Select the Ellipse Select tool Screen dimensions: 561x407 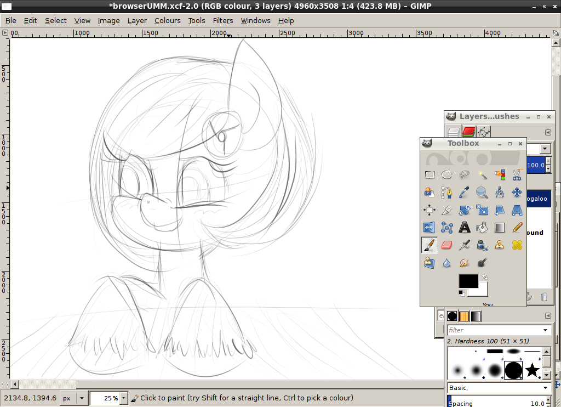(446, 175)
